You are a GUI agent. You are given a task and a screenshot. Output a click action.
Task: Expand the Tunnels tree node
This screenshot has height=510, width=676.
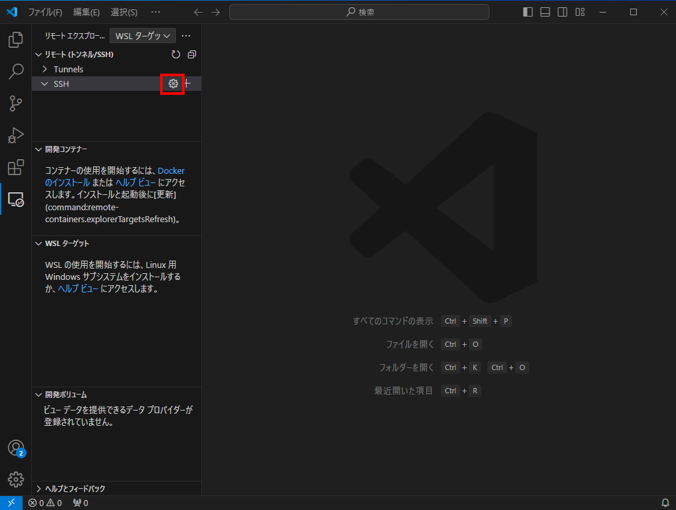[44, 69]
